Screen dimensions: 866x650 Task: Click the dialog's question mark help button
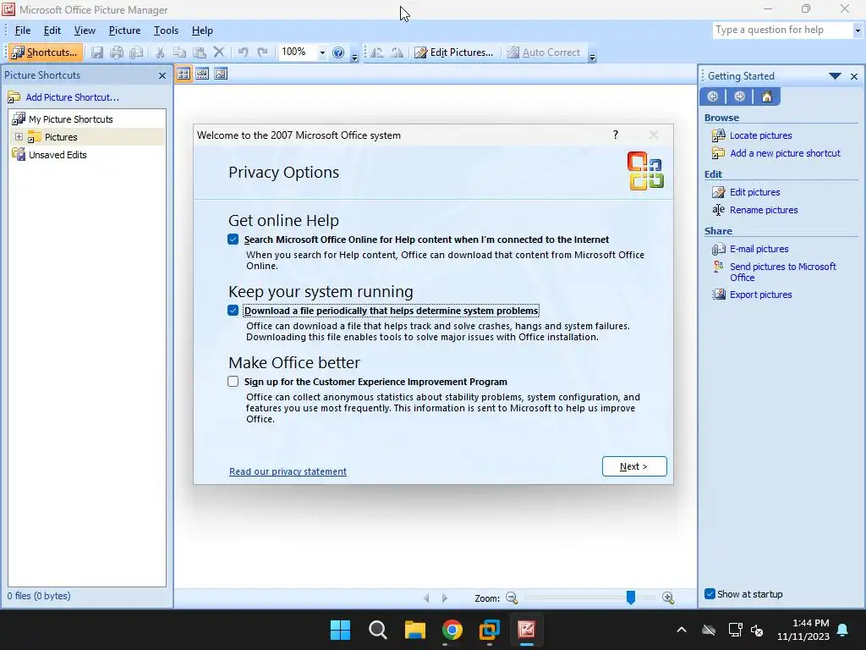coord(616,135)
